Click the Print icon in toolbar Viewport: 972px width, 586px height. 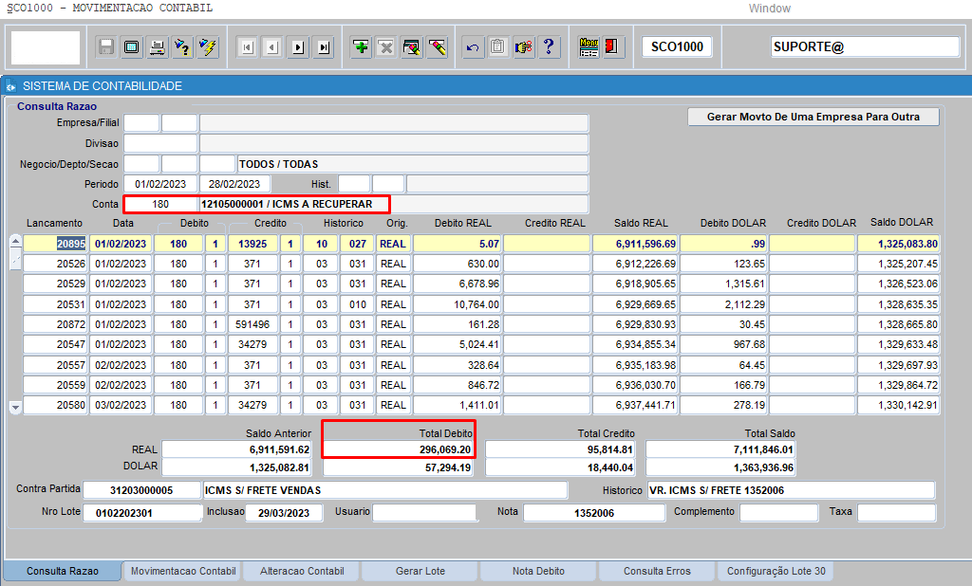157,47
